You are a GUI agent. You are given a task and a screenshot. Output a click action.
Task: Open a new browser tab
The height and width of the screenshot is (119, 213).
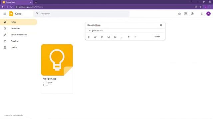pos(36,2)
